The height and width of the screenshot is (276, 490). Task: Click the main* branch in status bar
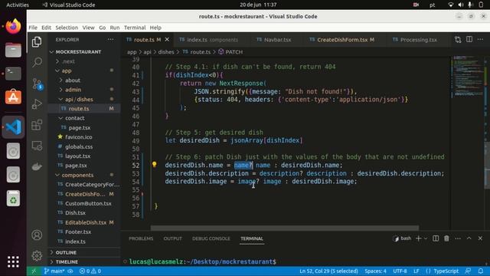click(x=54, y=271)
